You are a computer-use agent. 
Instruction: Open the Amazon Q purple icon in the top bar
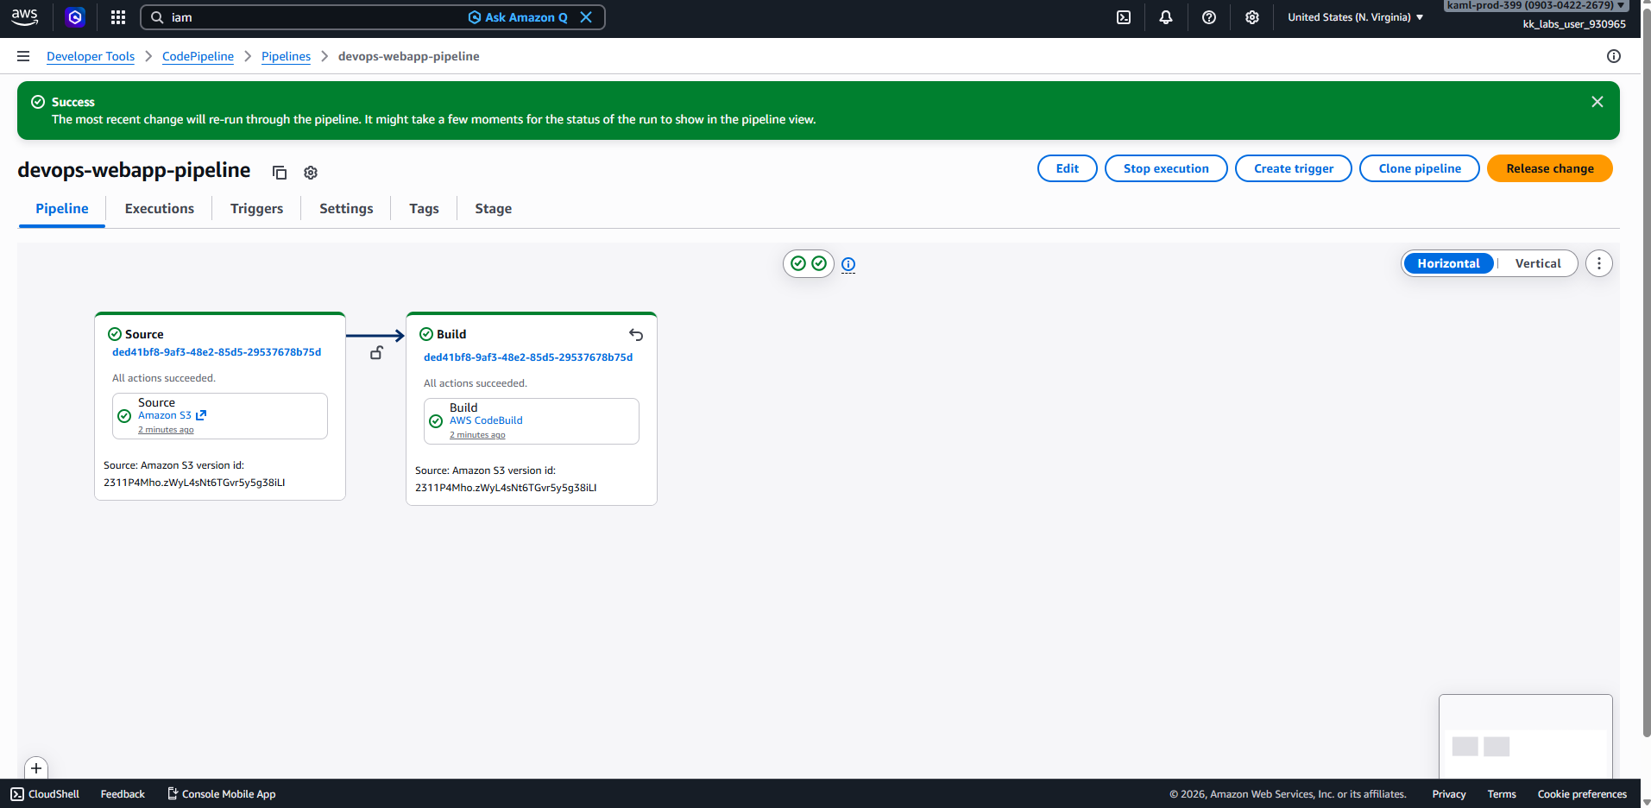(x=76, y=17)
